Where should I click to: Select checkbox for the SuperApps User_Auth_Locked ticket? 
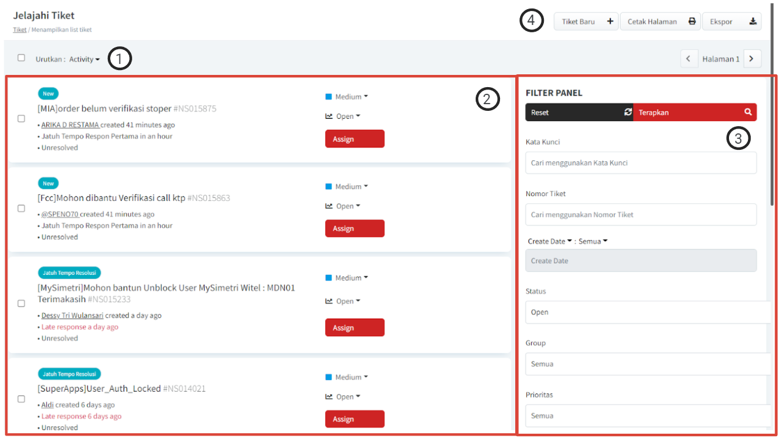coord(21,399)
